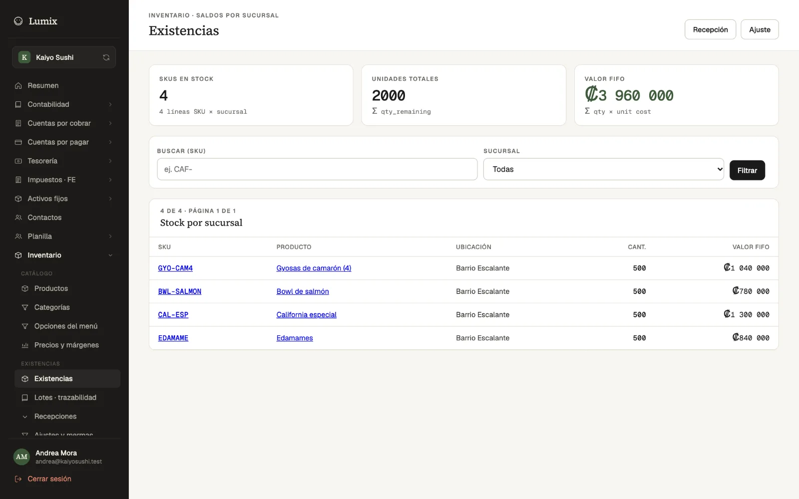Expand the Planilla chevron
This screenshot has height=499, width=799.
pyautogui.click(x=110, y=237)
